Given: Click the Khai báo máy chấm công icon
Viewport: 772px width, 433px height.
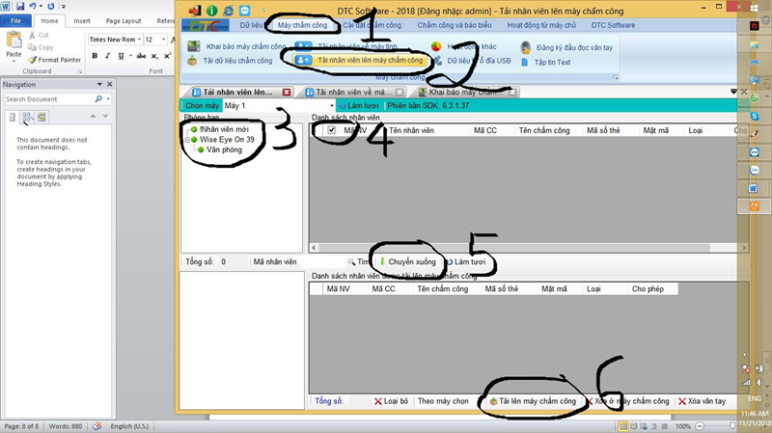Looking at the screenshot, I should coord(196,46).
